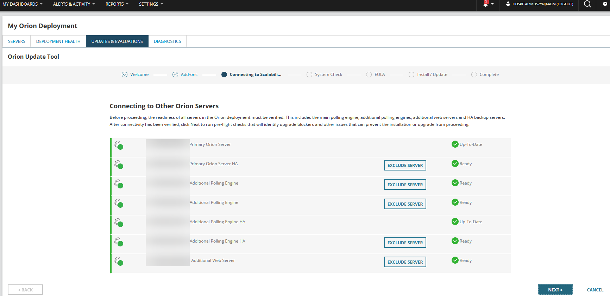
Task: Click the Next button
Action: pos(555,290)
